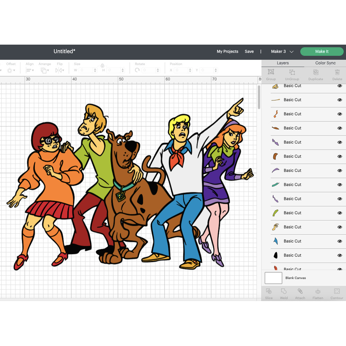Viewport: 346px width, 346px height.
Task: Expand the Align options
Action: pos(30,70)
